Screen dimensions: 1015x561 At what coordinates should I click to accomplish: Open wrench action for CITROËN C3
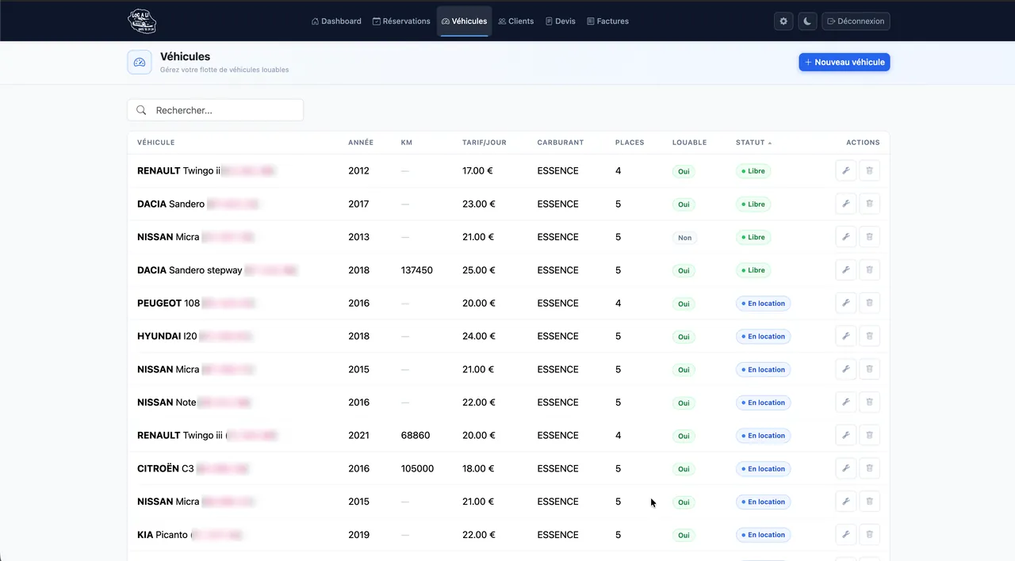pos(845,468)
